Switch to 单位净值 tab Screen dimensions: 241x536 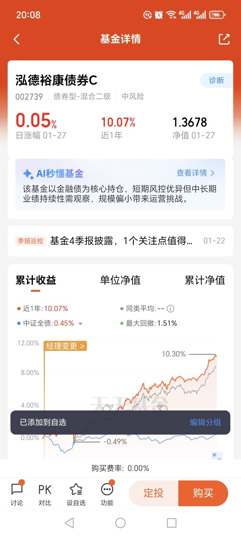tap(120, 280)
